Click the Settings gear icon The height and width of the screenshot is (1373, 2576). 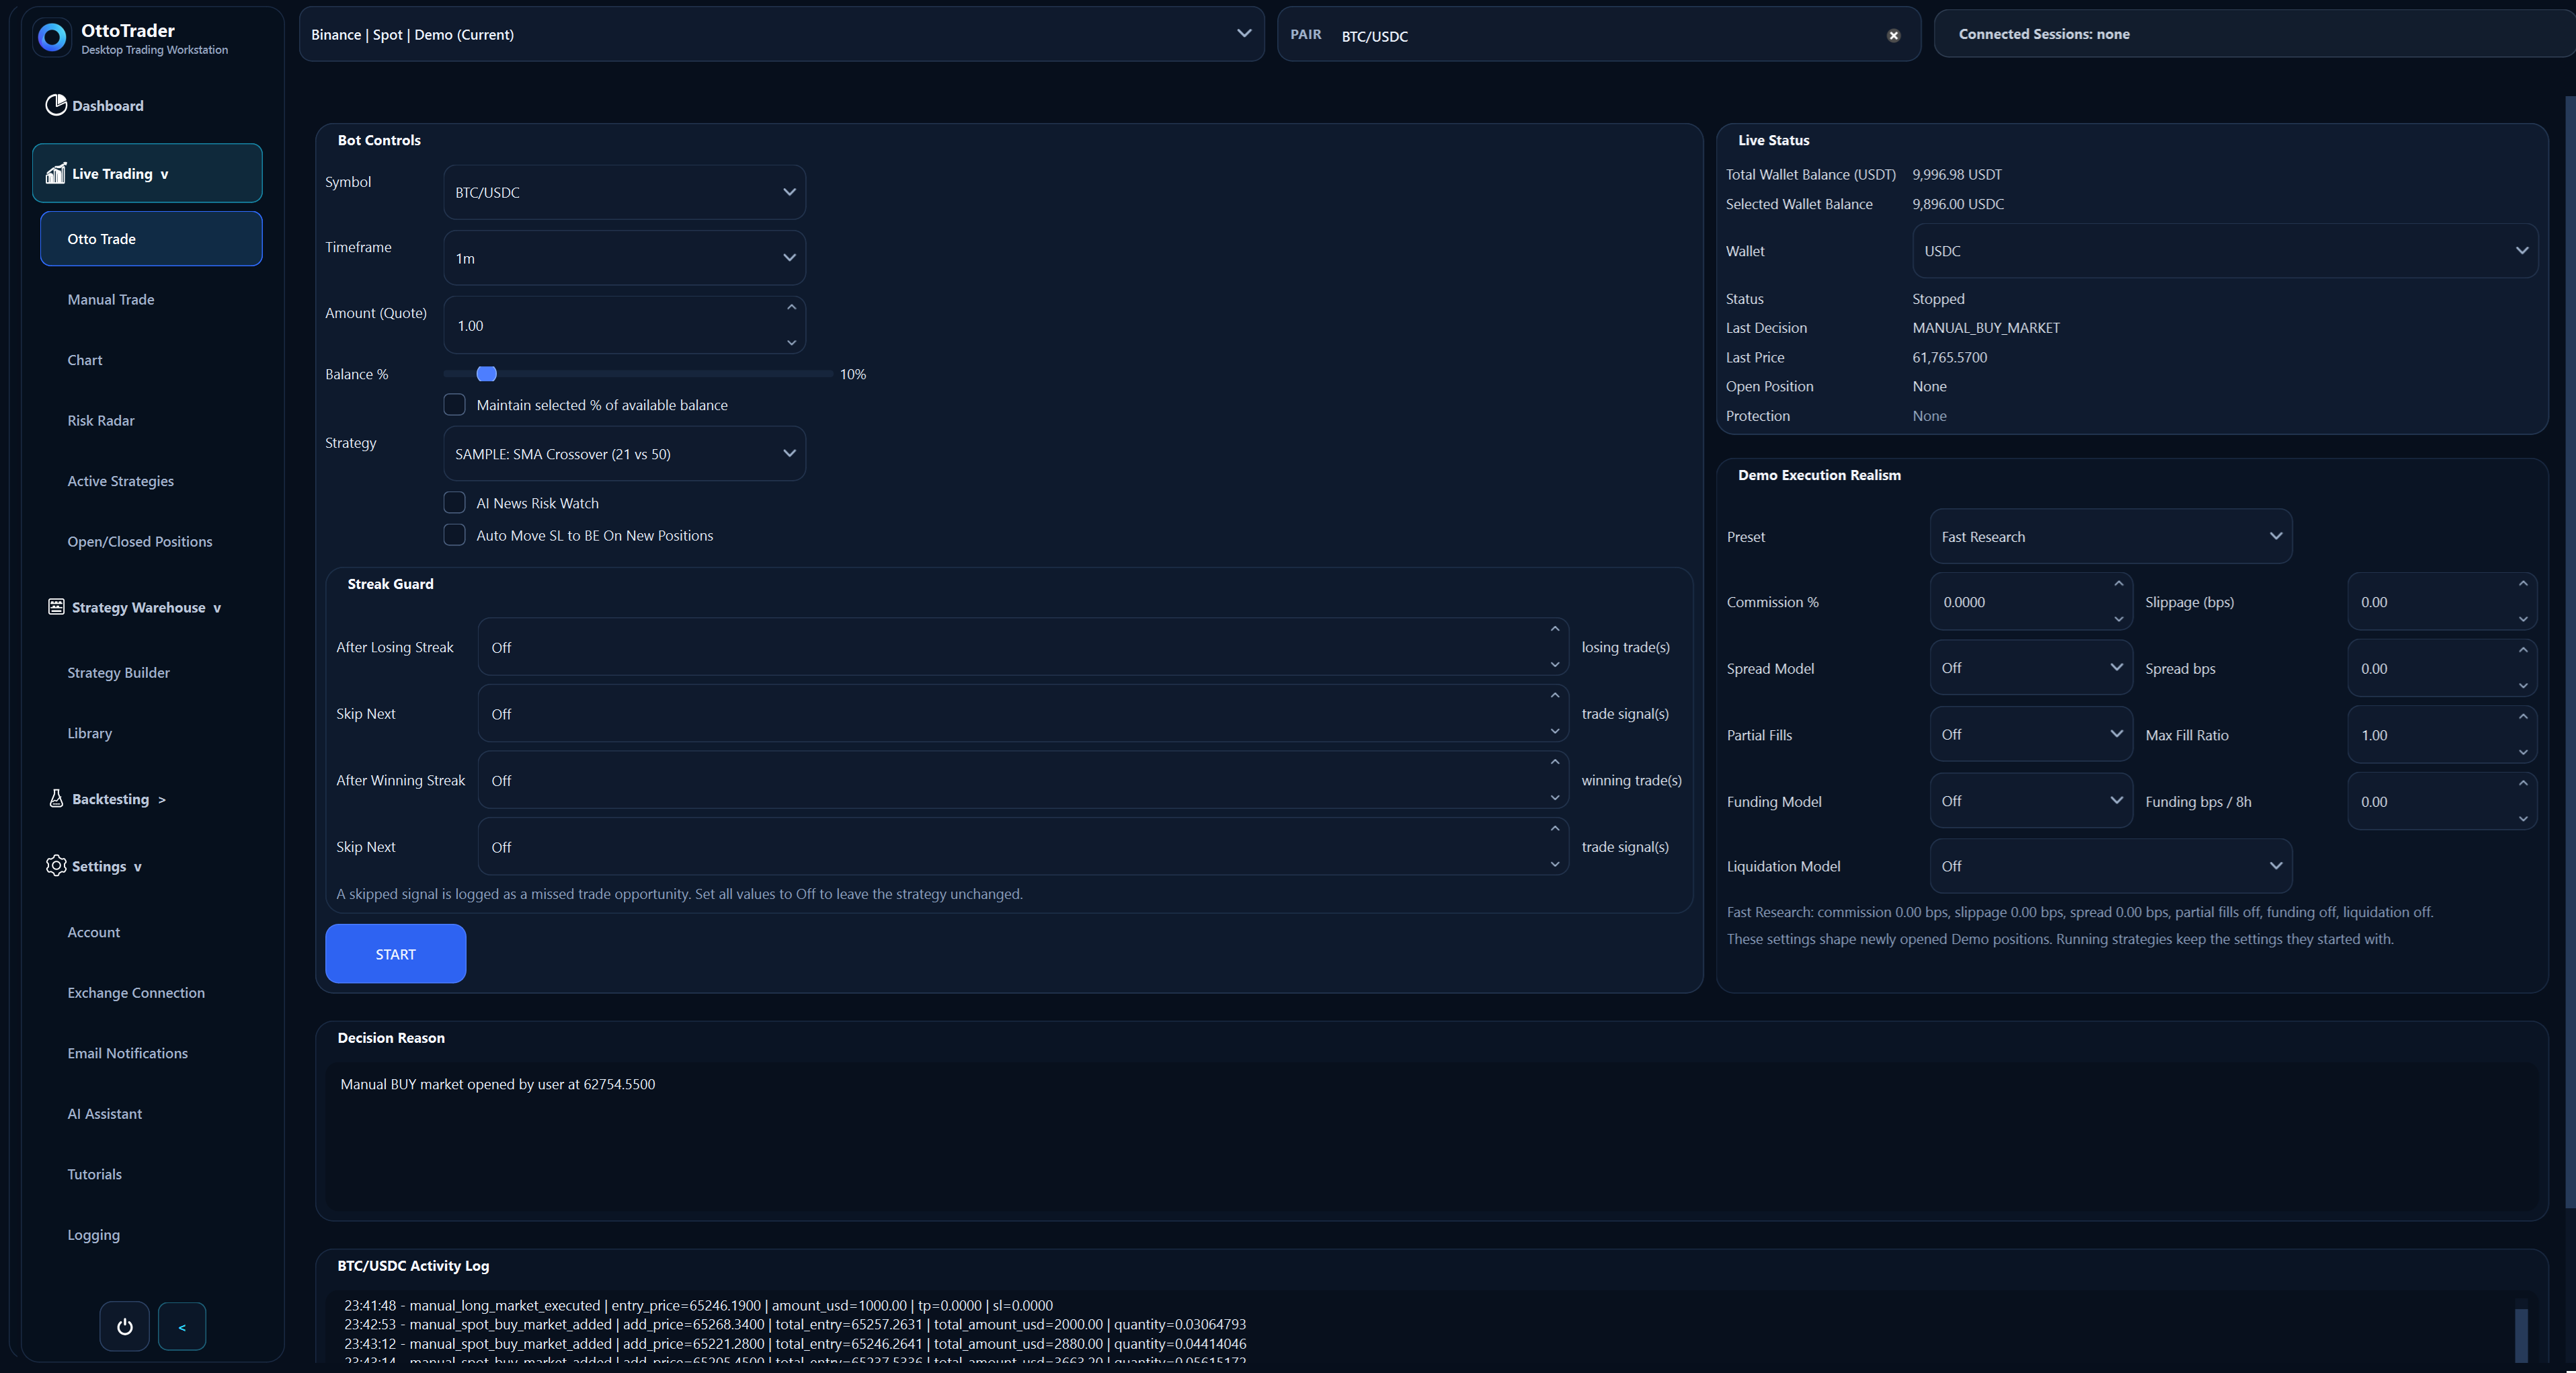(56, 865)
